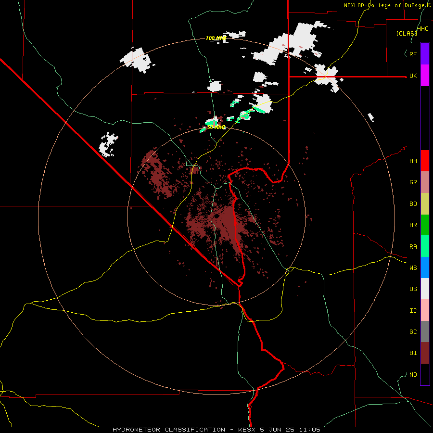Click the BI dark red legend block
Image resolution: width=433 pixels, height=433 pixels.
click(425, 353)
